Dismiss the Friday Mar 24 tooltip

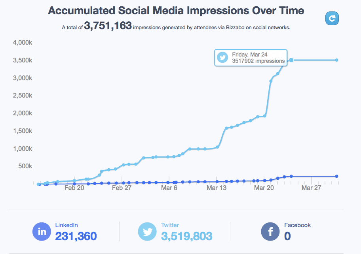click(x=250, y=58)
